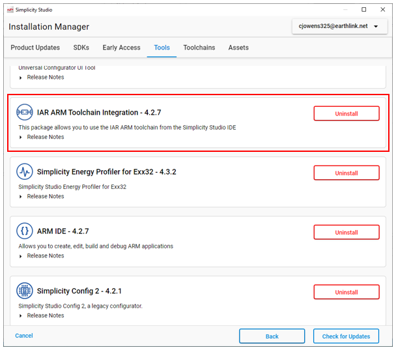The width and height of the screenshot is (396, 350).
Task: Maximize the Simplicity Studio window
Action: pyautogui.click(x=363, y=10)
